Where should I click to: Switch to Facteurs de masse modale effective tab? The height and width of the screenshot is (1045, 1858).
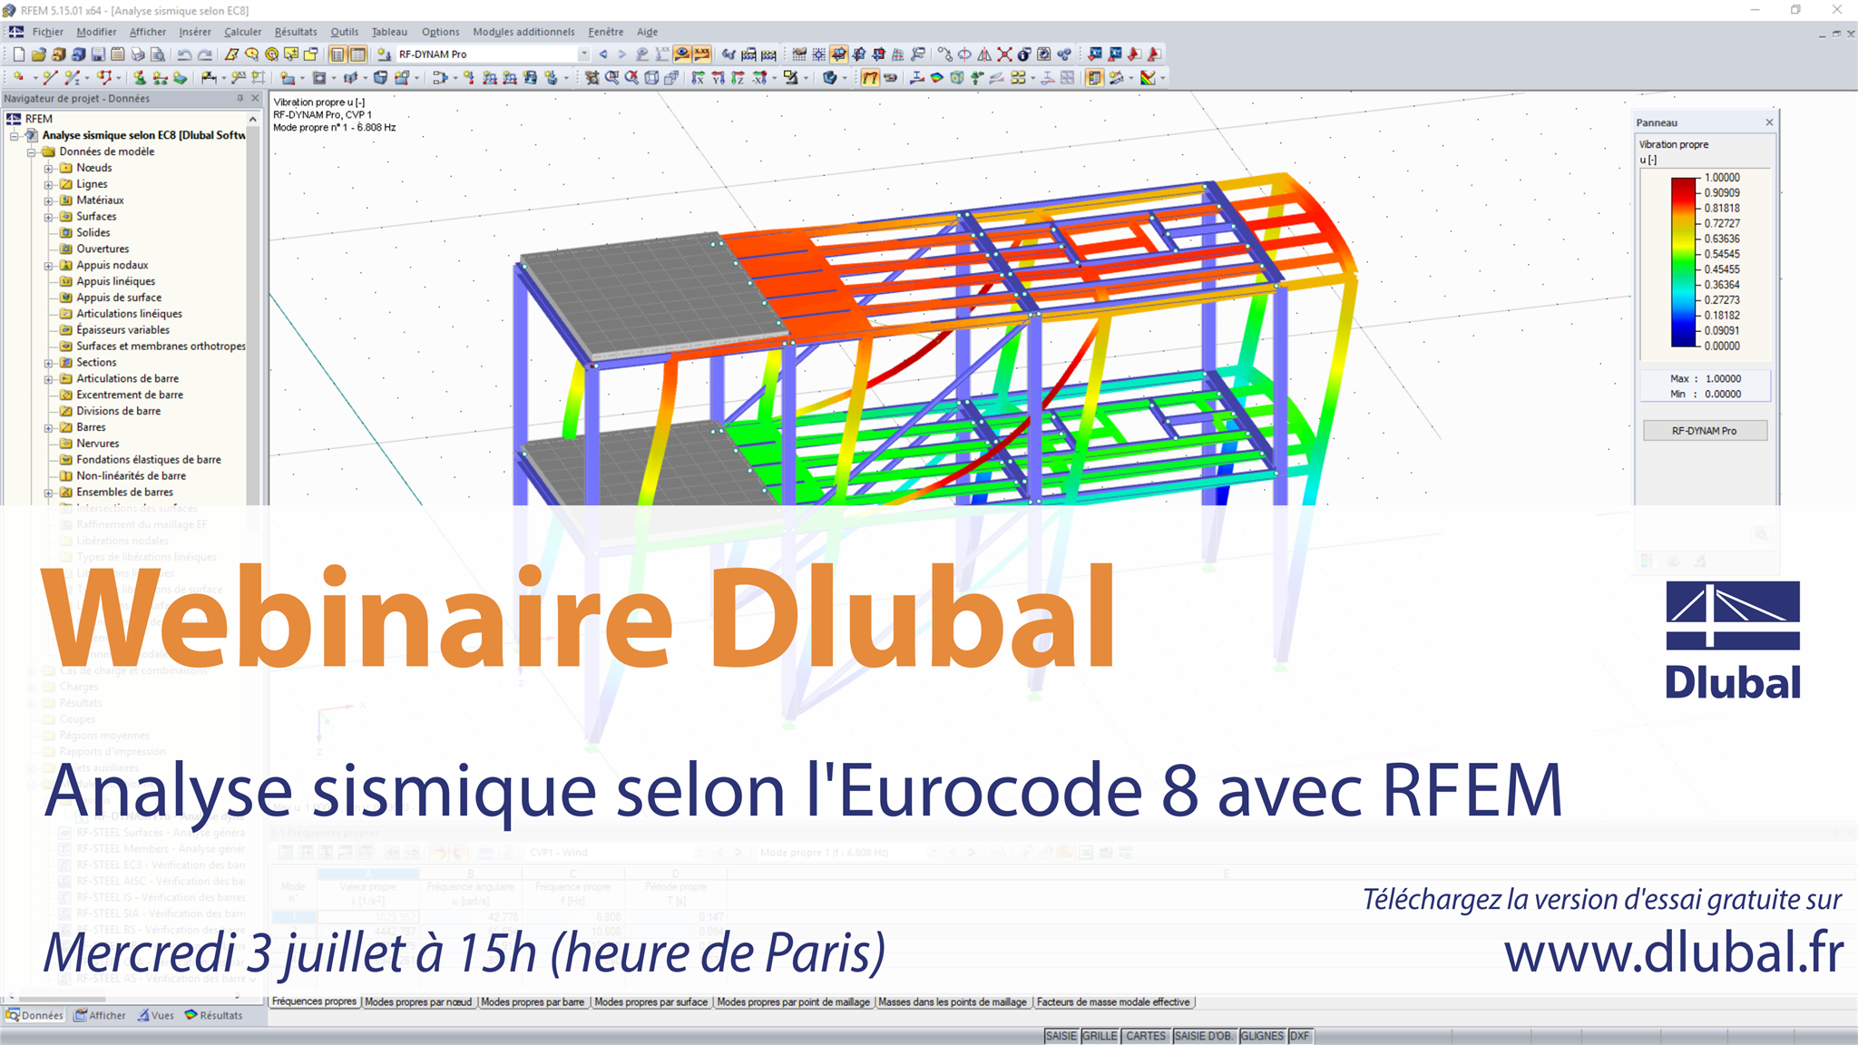tap(1113, 1002)
